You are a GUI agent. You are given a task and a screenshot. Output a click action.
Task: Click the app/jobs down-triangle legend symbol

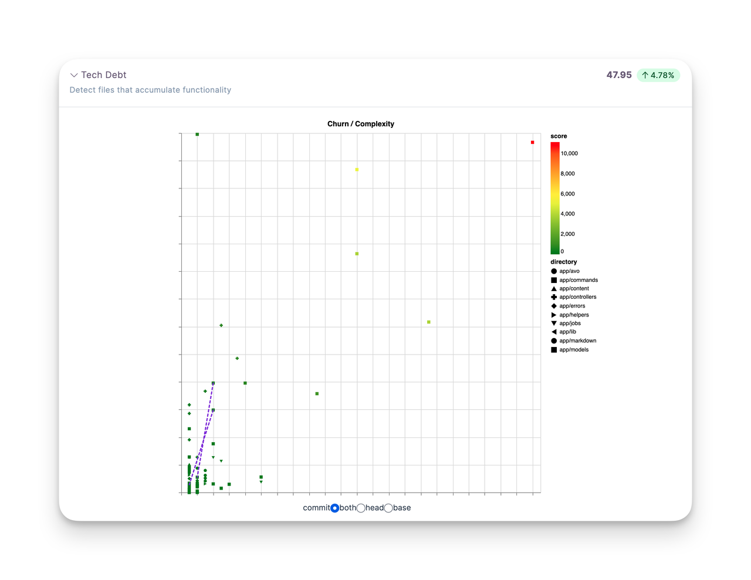tap(554, 323)
